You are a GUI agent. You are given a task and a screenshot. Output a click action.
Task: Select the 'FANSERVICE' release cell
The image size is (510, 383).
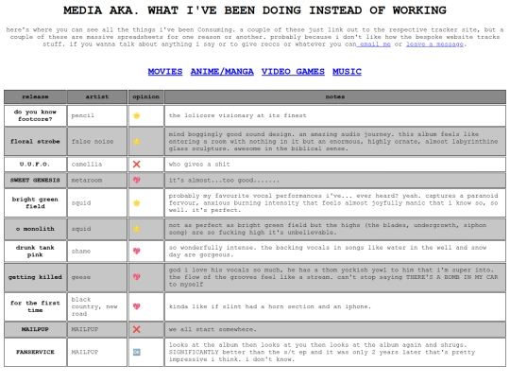click(x=35, y=352)
